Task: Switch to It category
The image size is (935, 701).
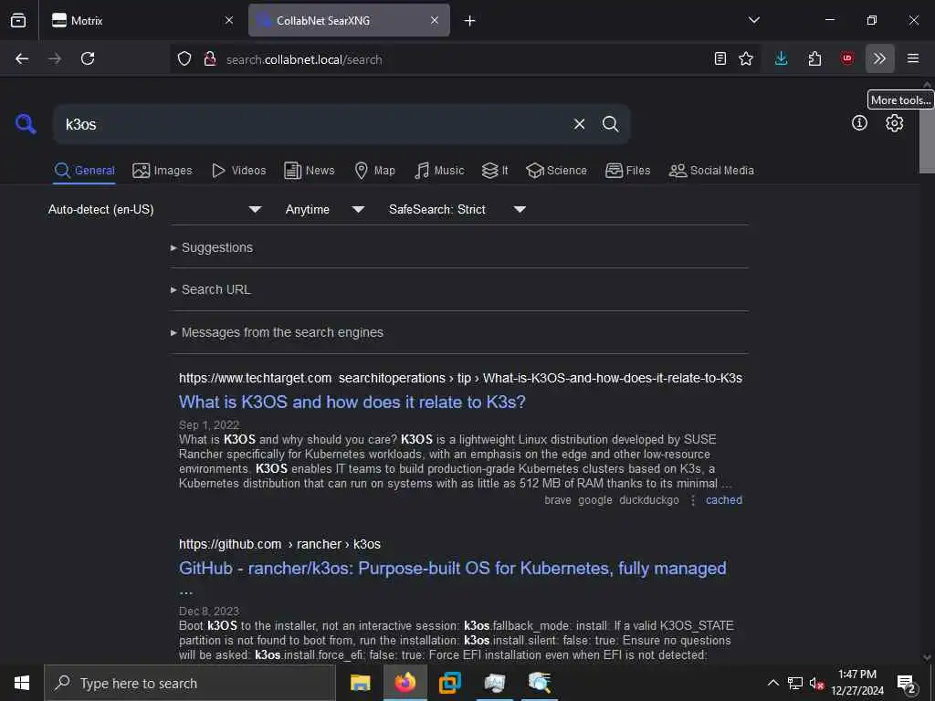Action: pyautogui.click(x=495, y=171)
